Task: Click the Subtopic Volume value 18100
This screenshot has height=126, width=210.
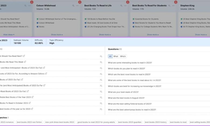Action: click(17, 43)
